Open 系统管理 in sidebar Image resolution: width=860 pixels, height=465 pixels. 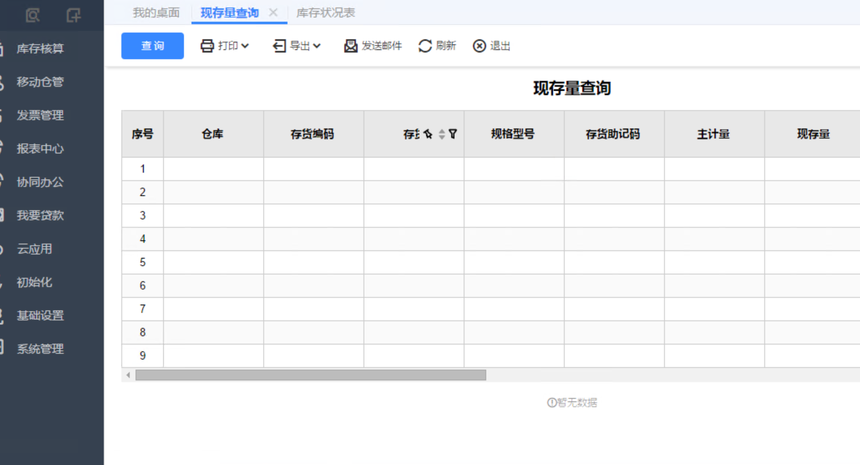pos(40,349)
